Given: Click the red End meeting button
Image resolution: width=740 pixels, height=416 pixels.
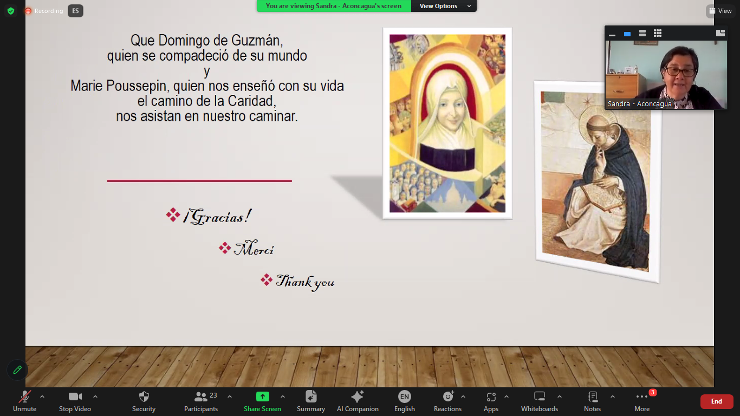Looking at the screenshot, I should [717, 401].
